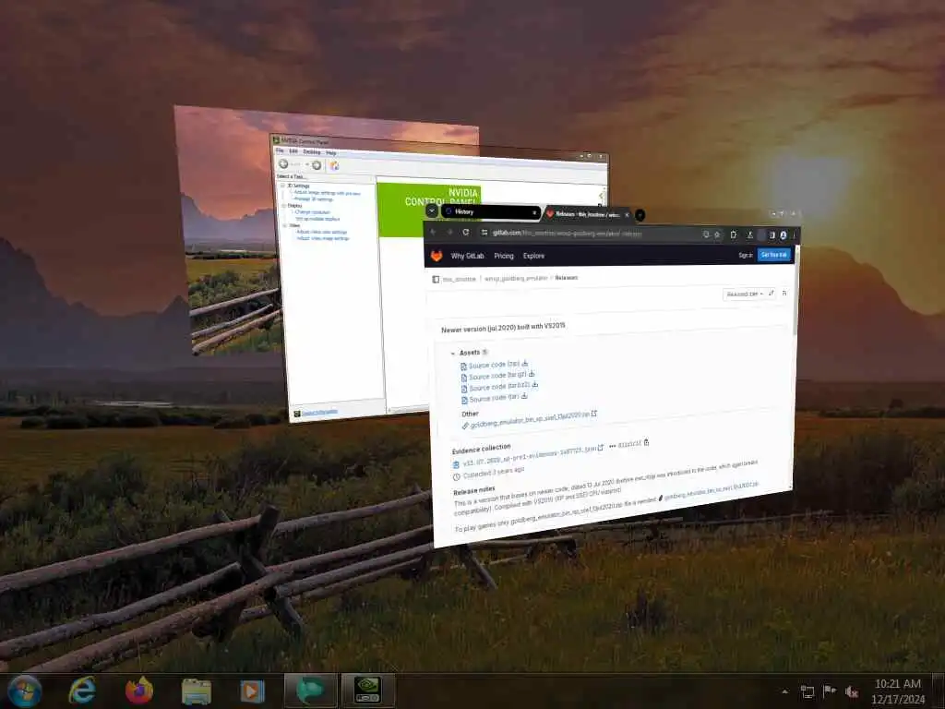Open NVIDIA Control Panel File menu
Screen dimensions: 945x709
[x=280, y=150]
